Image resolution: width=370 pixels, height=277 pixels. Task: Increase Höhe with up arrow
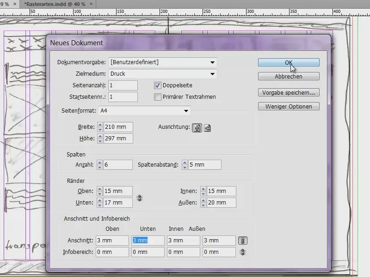[x=100, y=136]
